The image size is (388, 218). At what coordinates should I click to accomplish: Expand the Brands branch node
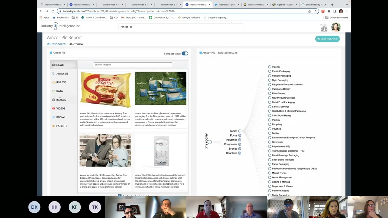pyautogui.click(x=239, y=149)
